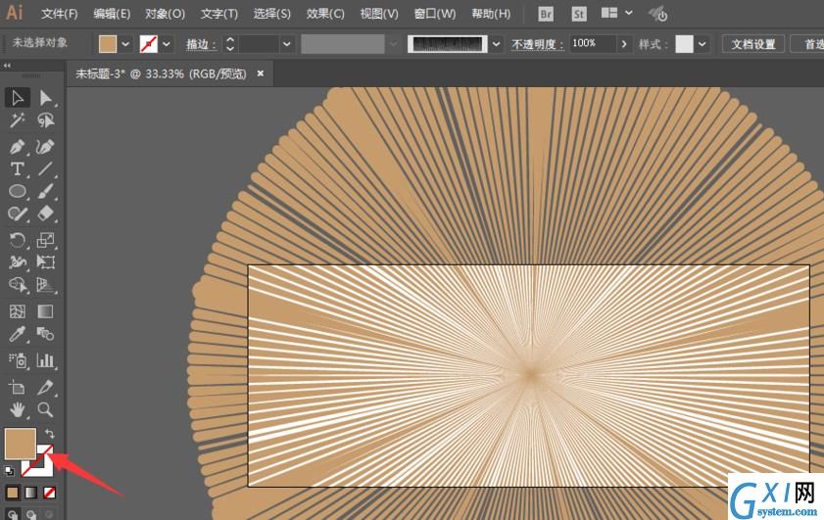The image size is (824, 520).
Task: Open Adobe Stock via St icon
Action: (579, 14)
